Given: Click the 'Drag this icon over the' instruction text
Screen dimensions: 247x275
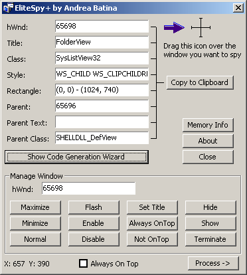Looking at the screenshot, I should point(200,46).
